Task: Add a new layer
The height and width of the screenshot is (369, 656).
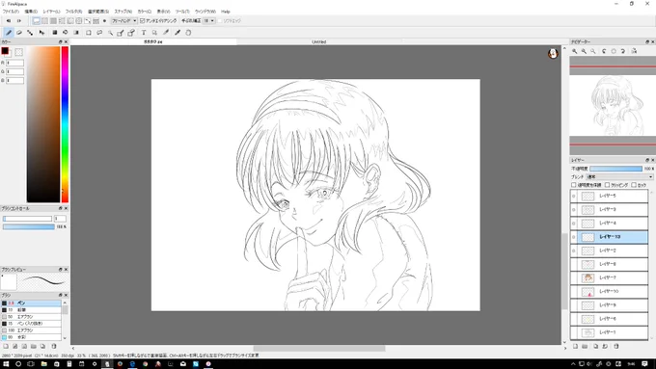Action: coord(575,346)
